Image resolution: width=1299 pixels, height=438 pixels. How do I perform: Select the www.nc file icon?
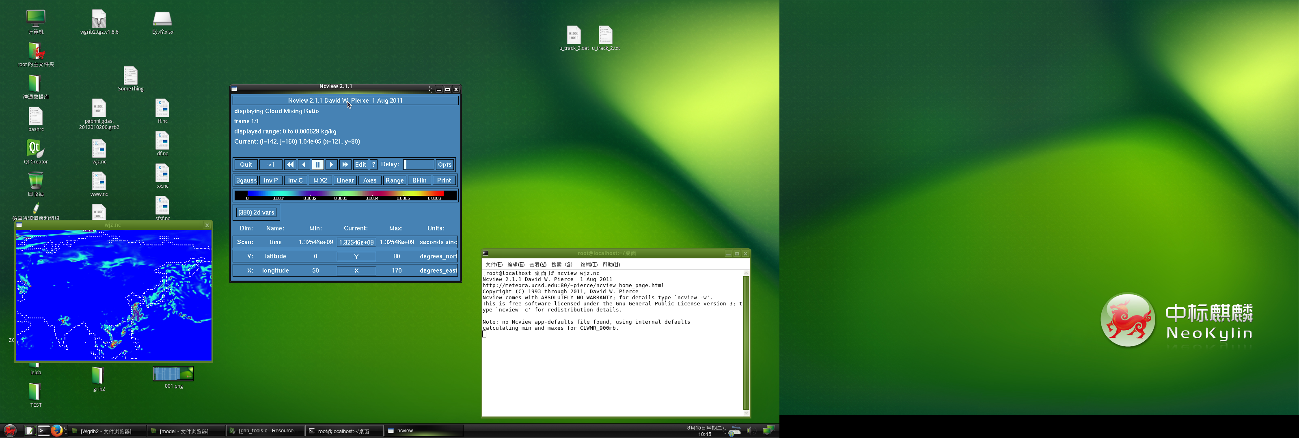(99, 185)
